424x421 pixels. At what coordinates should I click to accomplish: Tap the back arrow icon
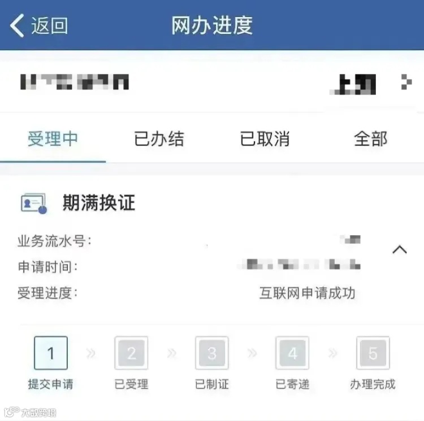(17, 25)
